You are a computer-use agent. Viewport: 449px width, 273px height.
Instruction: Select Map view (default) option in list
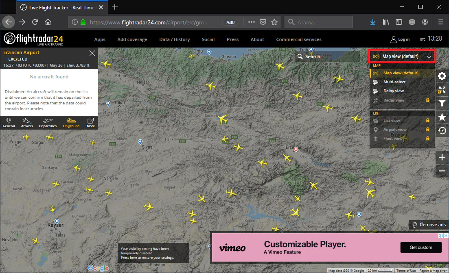(401, 73)
